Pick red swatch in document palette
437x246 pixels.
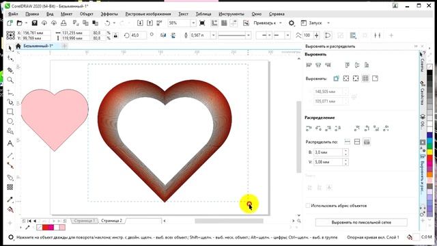[46, 228]
